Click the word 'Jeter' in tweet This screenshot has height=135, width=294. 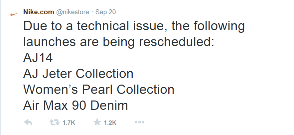[59, 74]
